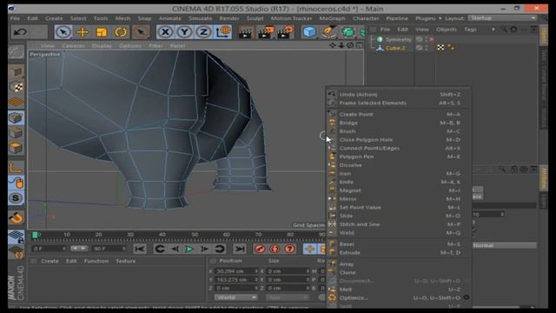This screenshot has width=556, height=313.
Task: Open Optimize options gear icon
Action: pyautogui.click(x=467, y=297)
